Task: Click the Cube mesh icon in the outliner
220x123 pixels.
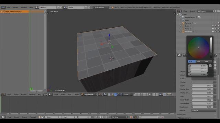Action: (x=183, y=26)
